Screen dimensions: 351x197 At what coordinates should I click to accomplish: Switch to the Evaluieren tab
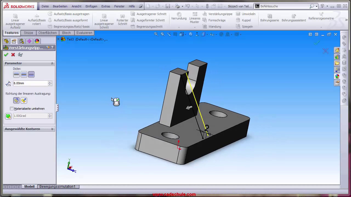84,33
